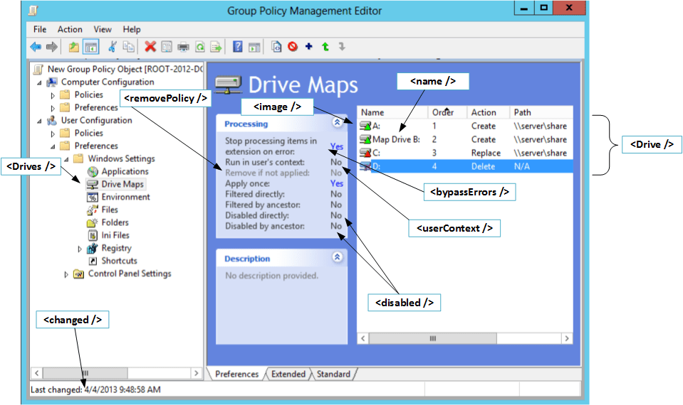The width and height of the screenshot is (683, 405).
Task: Switch to the Extended tab
Action: coord(288,374)
